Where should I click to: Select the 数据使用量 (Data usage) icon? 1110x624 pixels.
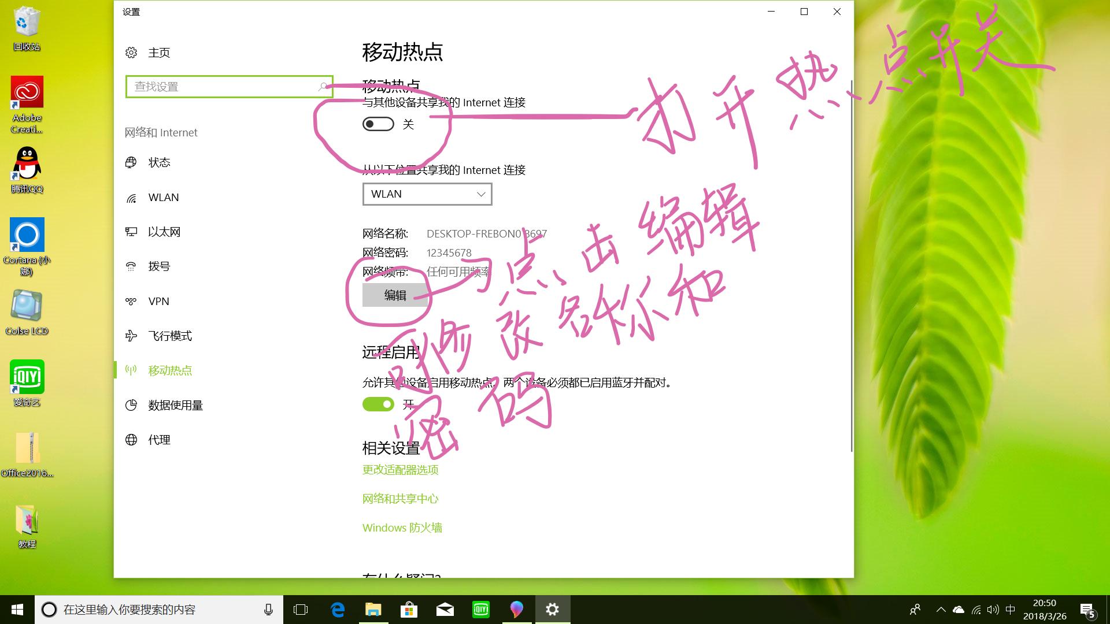coord(132,405)
